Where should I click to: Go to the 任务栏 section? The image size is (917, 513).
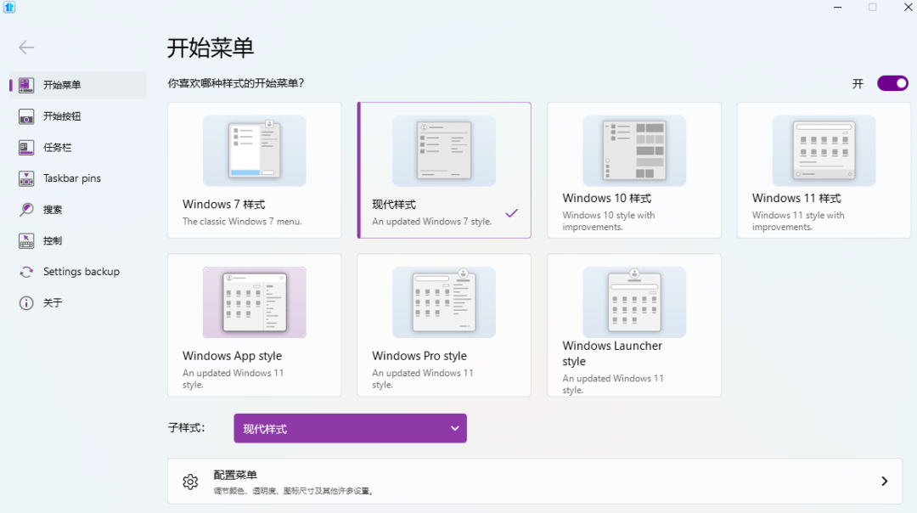[x=78, y=148]
